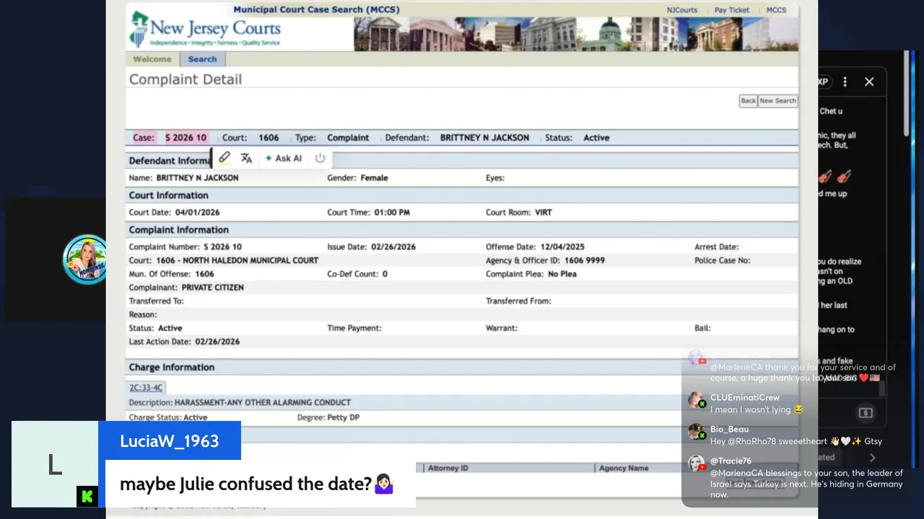Screen dimensions: 924x519
Task: Click the streamer avatar thumbnail
Action: coord(86,259)
